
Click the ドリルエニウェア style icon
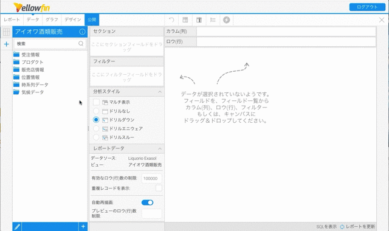[105, 129]
